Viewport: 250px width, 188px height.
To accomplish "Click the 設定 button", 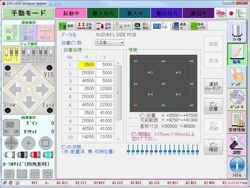I will coord(213,44).
